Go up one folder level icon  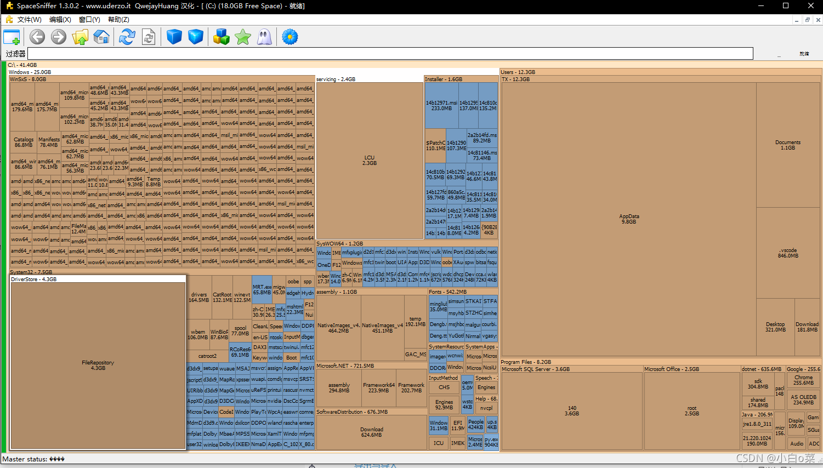click(80, 37)
